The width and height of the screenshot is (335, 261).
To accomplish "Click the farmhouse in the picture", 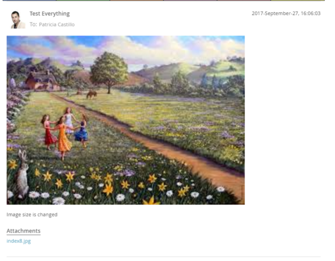I will (x=41, y=81).
